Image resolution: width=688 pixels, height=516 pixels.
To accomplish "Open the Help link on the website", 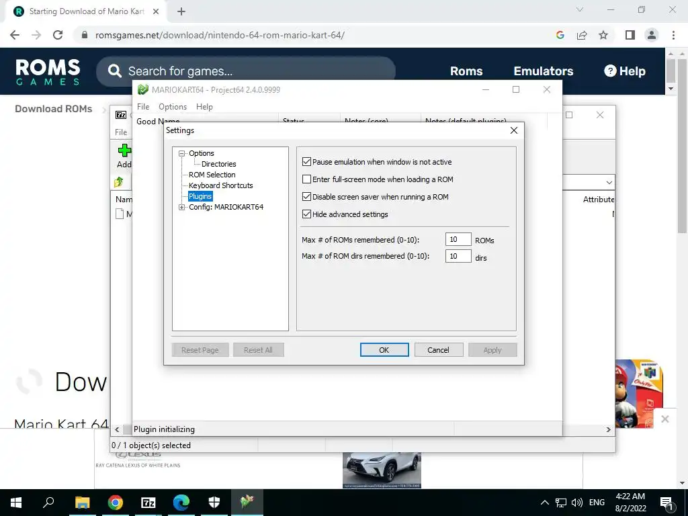I will click(624, 71).
